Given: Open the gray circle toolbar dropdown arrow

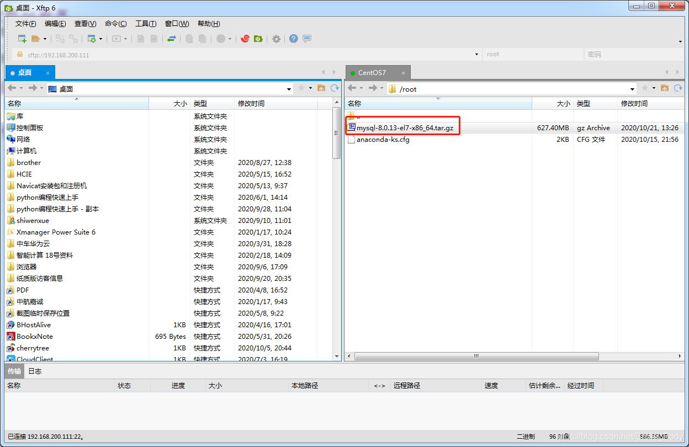Looking at the screenshot, I should point(230,39).
